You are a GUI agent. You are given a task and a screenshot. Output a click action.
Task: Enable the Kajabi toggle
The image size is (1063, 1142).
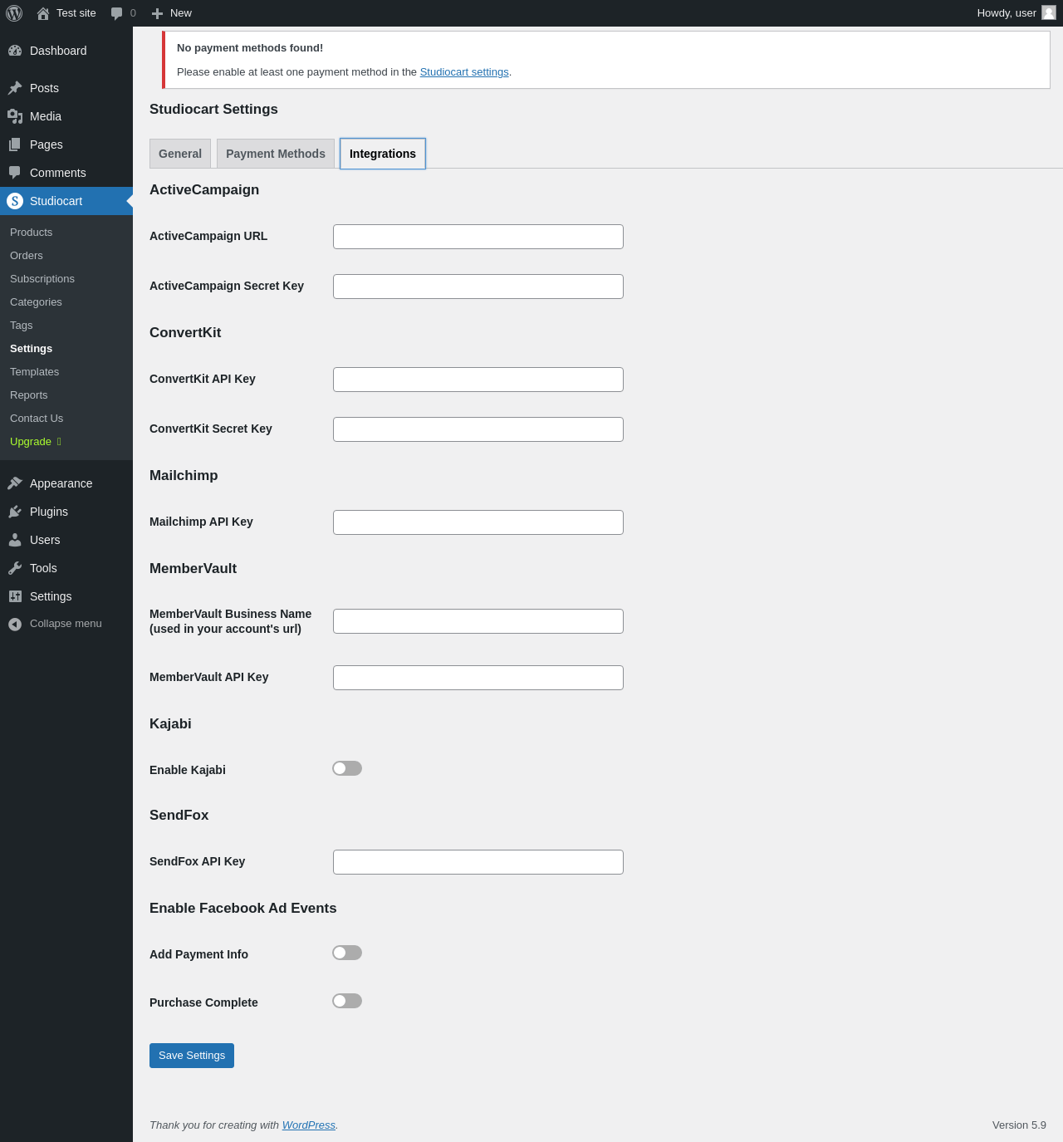click(x=347, y=768)
